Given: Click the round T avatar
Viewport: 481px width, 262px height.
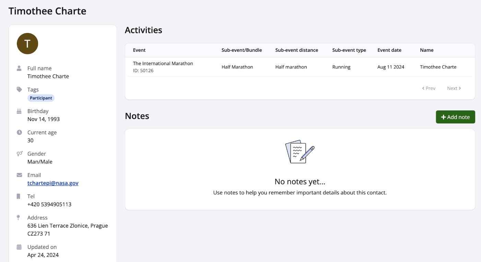Looking at the screenshot, I should pyautogui.click(x=27, y=44).
